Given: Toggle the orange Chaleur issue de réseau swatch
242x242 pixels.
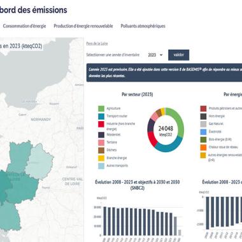Looking at the screenshot, I should [203, 147].
